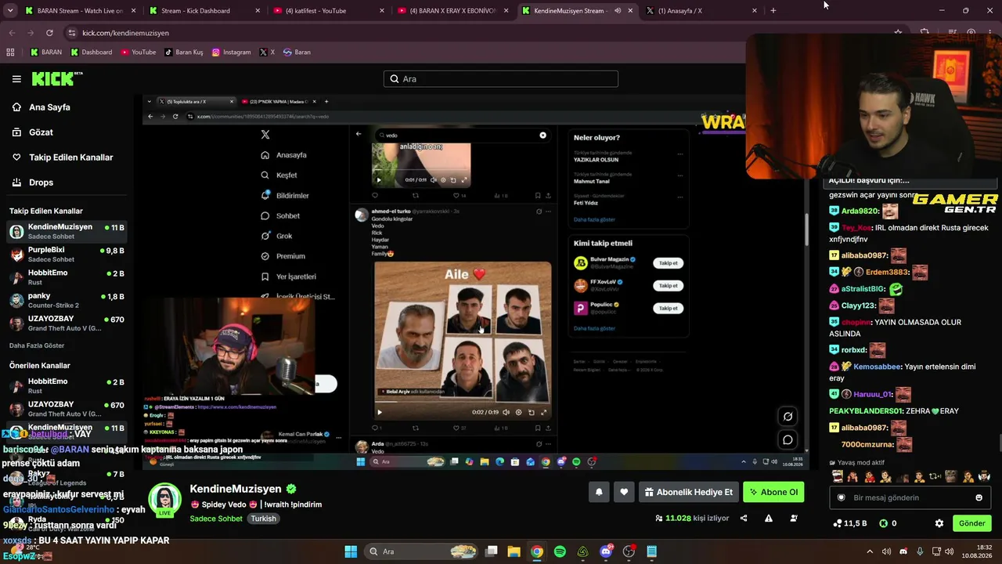1002x564 pixels.
Task: Click the green Kicks balance icon
Action: [x=884, y=523]
